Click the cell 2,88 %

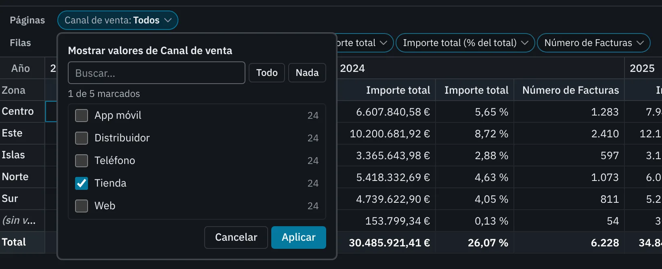pyautogui.click(x=475, y=156)
